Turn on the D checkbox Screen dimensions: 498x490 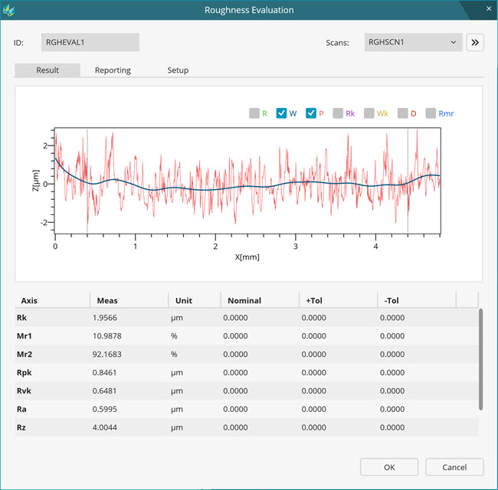tap(402, 113)
